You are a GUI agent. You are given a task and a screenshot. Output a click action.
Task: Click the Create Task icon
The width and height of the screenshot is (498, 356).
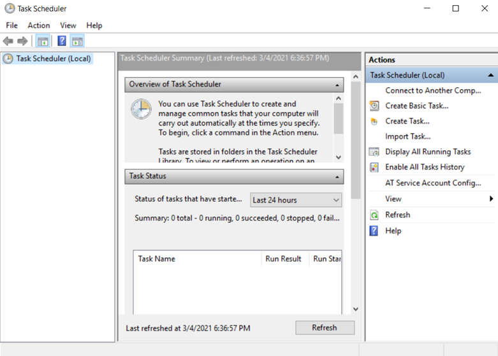pyautogui.click(x=374, y=121)
